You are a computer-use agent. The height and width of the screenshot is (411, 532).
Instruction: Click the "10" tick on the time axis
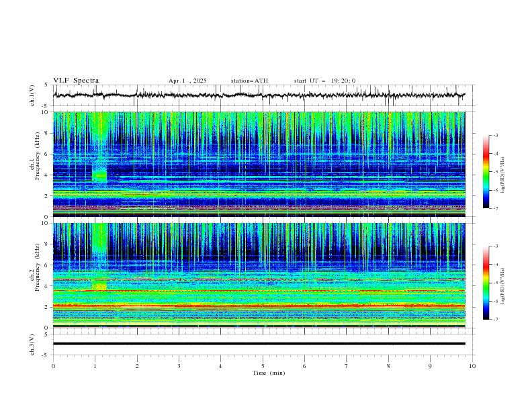[x=472, y=366]
